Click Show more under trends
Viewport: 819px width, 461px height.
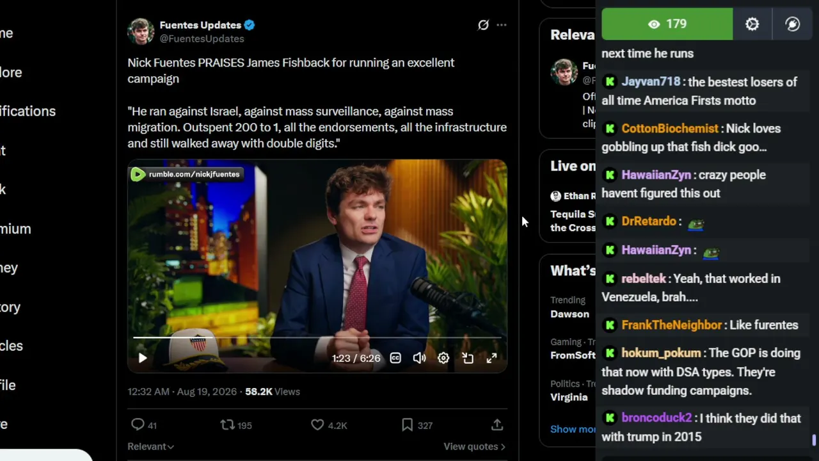tap(573, 429)
